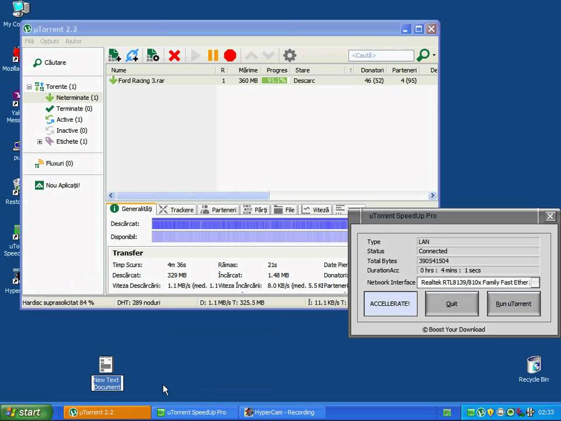Screen dimensions: 561x421
Task: Switch to the Viteză tab
Action: 315,210
